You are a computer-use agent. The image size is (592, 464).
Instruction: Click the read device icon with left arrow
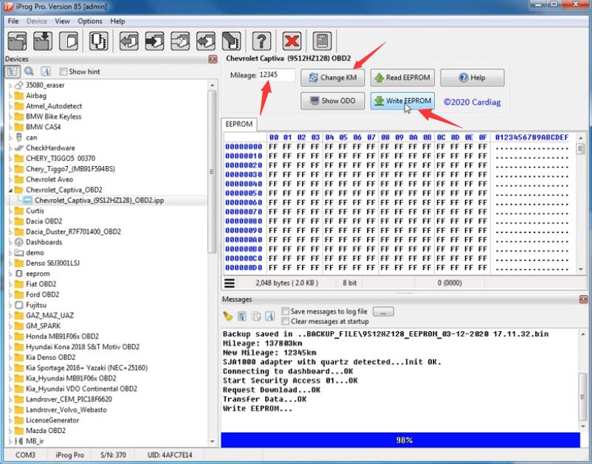[128, 41]
